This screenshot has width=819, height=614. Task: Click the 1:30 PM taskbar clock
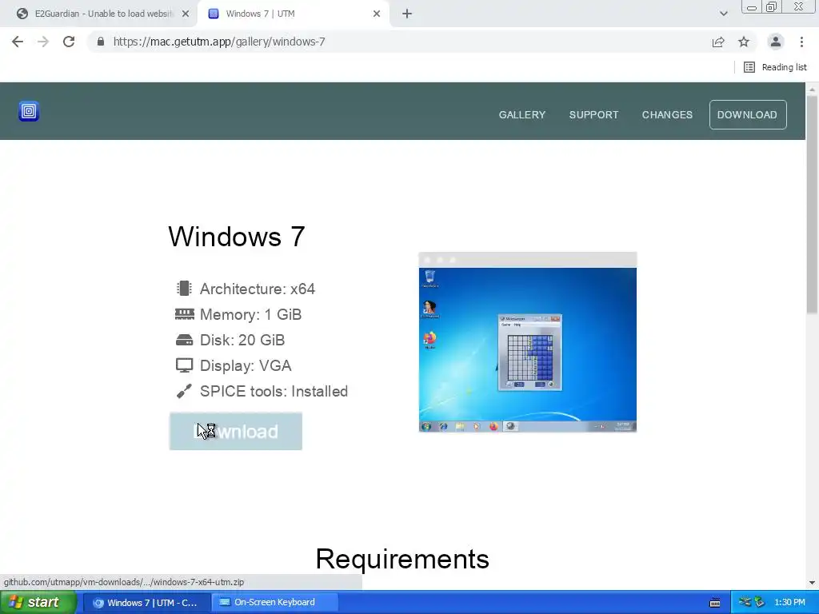(x=789, y=602)
